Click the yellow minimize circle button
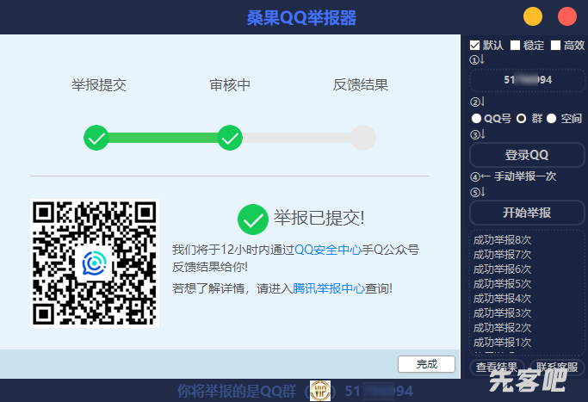The height and width of the screenshot is (402, 588). coord(533,16)
